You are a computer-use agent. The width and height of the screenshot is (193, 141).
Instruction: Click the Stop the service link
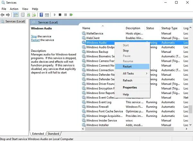(34, 36)
